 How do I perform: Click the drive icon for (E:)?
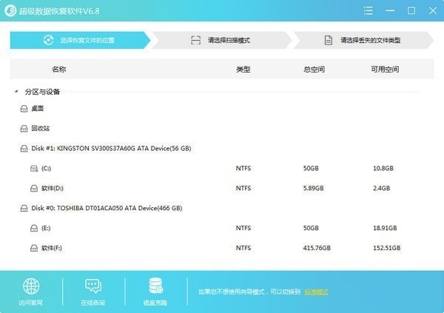[34, 229]
